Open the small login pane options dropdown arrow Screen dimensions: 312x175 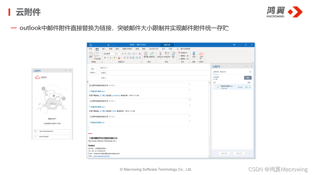pos(66,71)
